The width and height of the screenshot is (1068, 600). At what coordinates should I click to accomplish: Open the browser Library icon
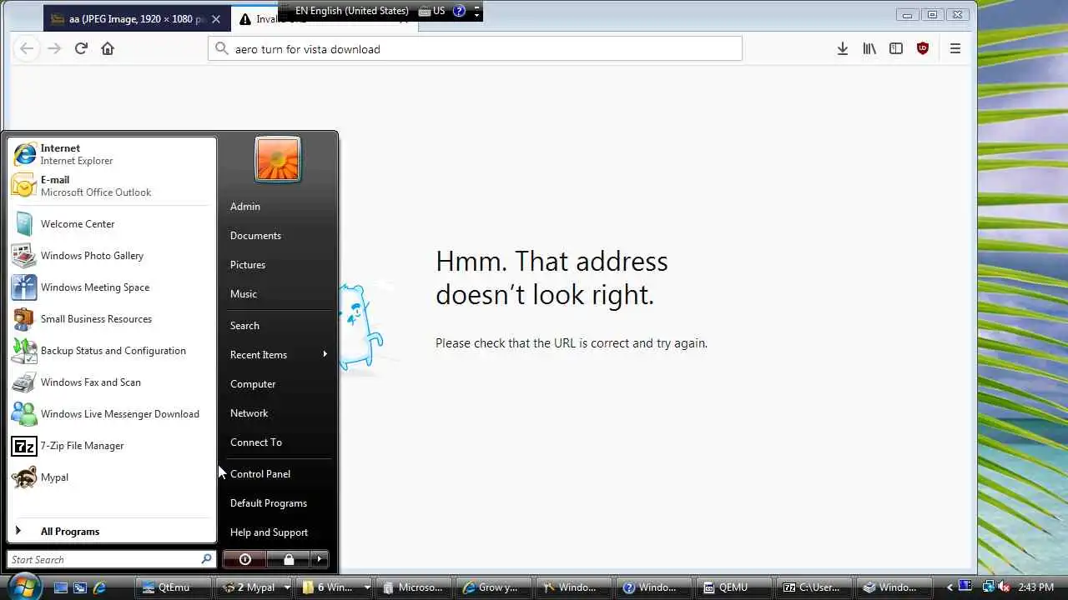coord(869,49)
